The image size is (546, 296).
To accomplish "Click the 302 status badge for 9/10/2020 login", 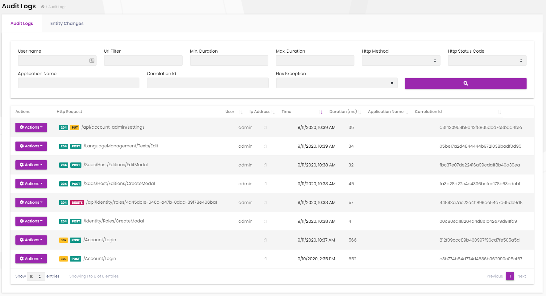I will tap(64, 259).
